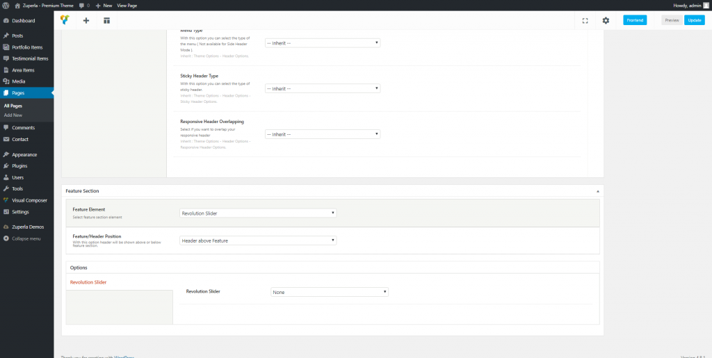The width and height of the screenshot is (712, 358).
Task: Click the add element plus icon
Action: point(86,20)
